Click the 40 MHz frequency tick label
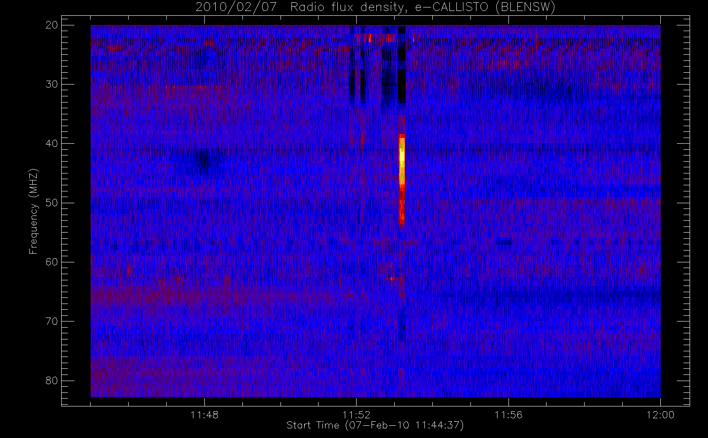 point(52,144)
